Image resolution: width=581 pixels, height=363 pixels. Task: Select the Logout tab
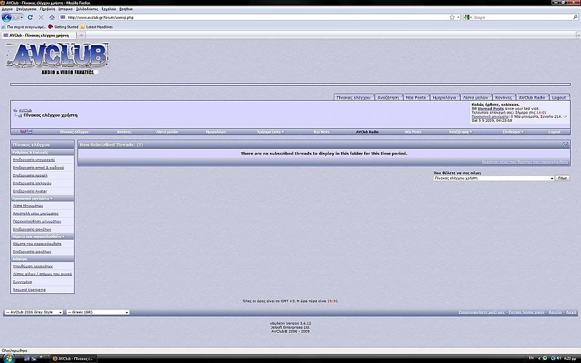[560, 97]
